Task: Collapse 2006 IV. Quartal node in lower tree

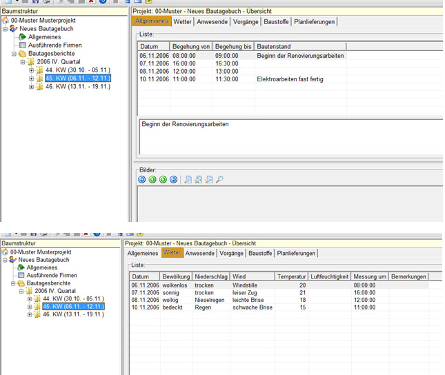Action: (21, 291)
